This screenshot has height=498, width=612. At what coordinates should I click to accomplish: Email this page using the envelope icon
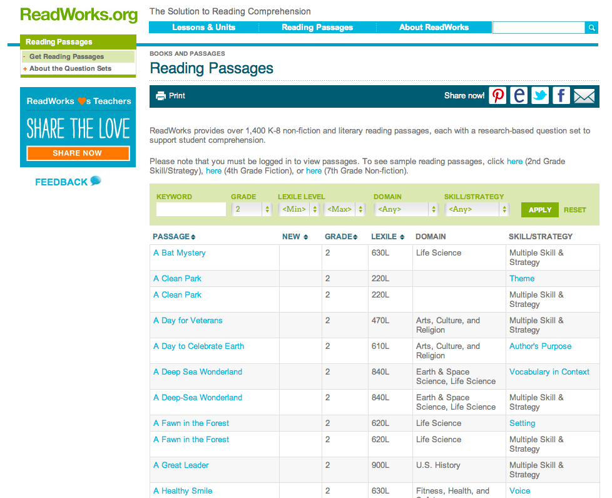point(584,96)
